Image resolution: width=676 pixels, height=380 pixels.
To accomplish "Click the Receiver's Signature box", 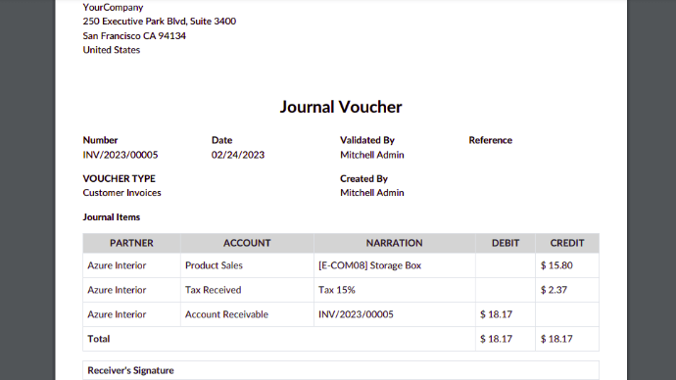I will [x=341, y=370].
